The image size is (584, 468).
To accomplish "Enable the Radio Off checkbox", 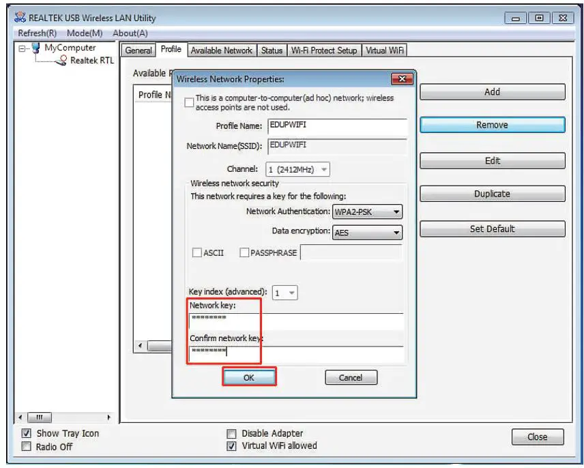I will pos(27,447).
